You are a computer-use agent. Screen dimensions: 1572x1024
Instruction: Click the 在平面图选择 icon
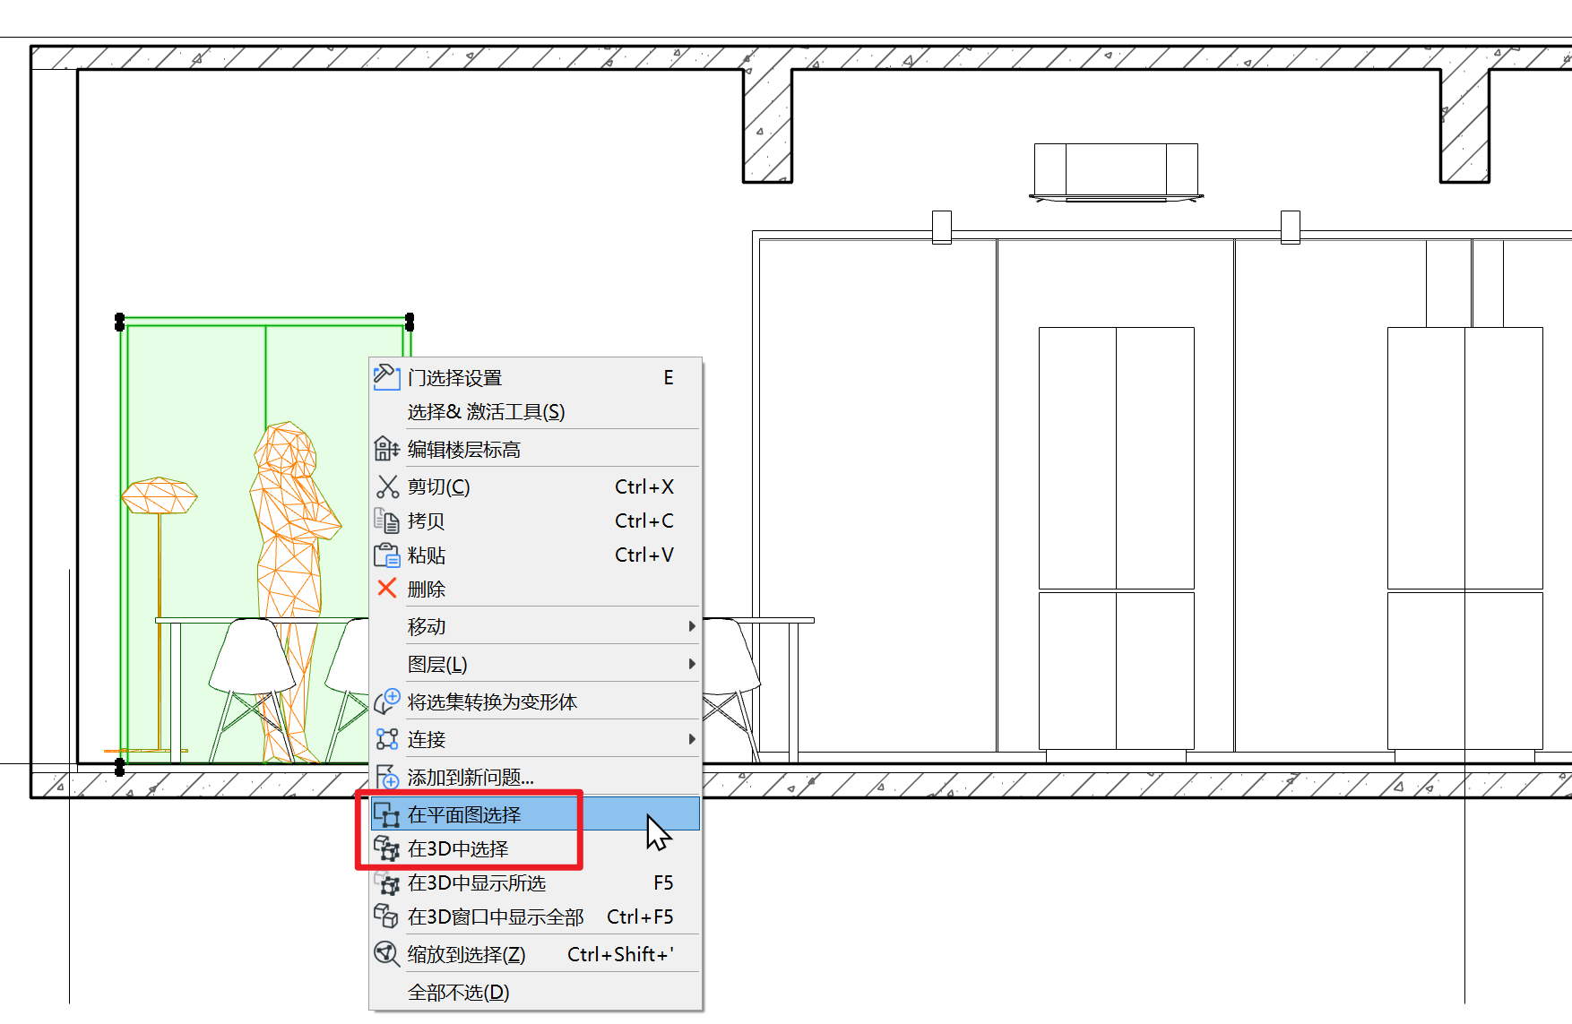(x=386, y=813)
